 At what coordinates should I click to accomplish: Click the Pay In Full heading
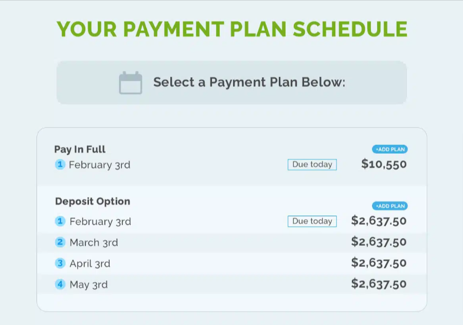coord(80,150)
